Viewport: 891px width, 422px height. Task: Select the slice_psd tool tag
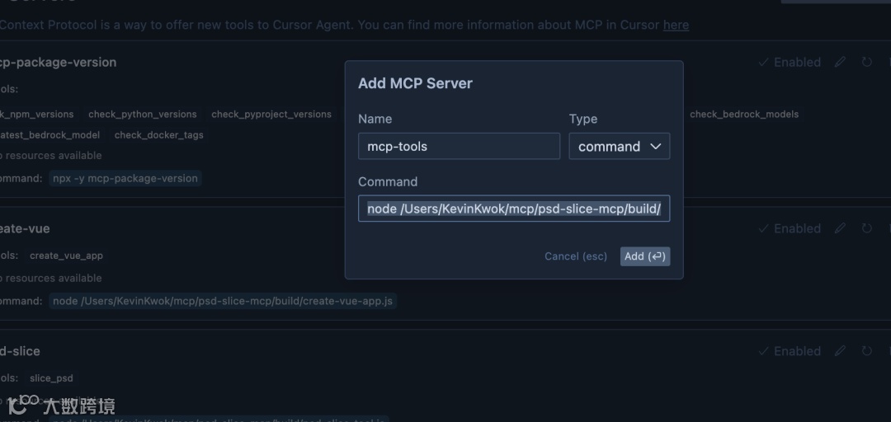(x=51, y=378)
